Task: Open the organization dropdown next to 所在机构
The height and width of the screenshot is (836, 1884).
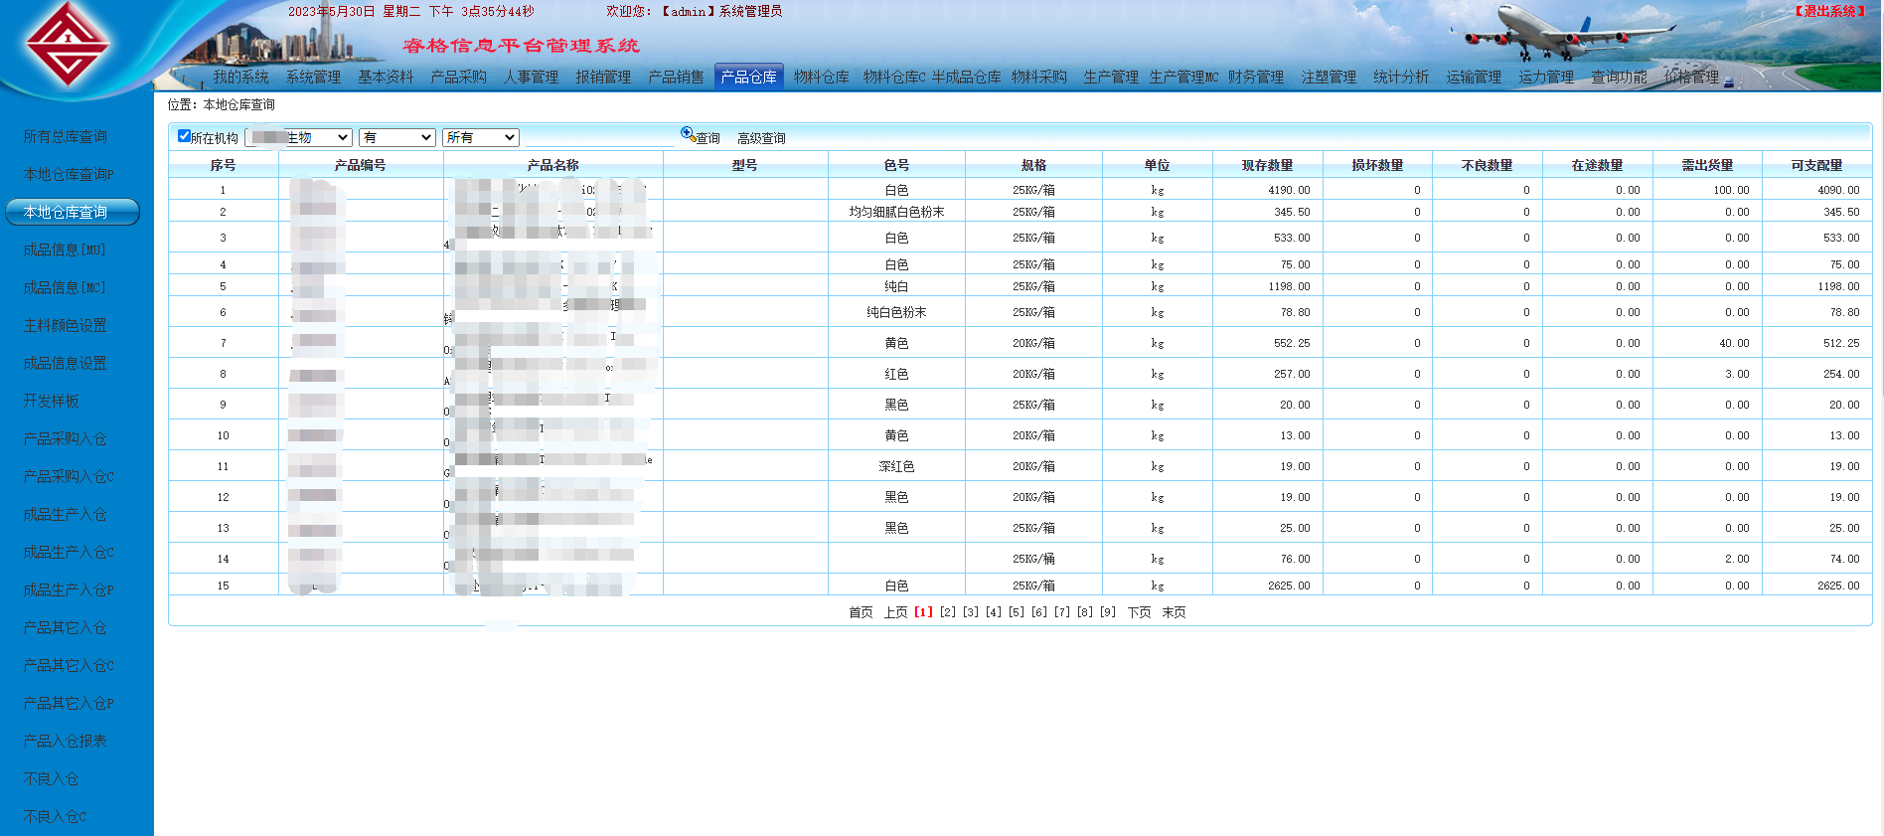Action: [298, 138]
